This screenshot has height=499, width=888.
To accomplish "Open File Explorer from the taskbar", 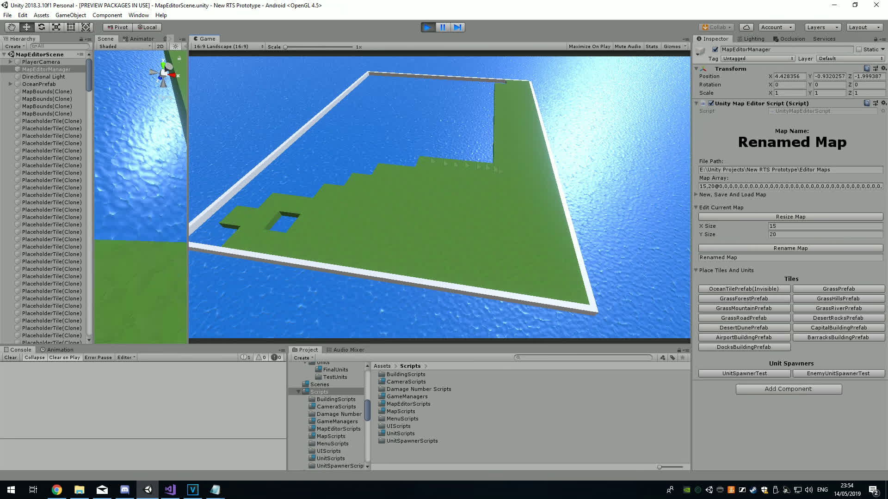I will (x=79, y=490).
